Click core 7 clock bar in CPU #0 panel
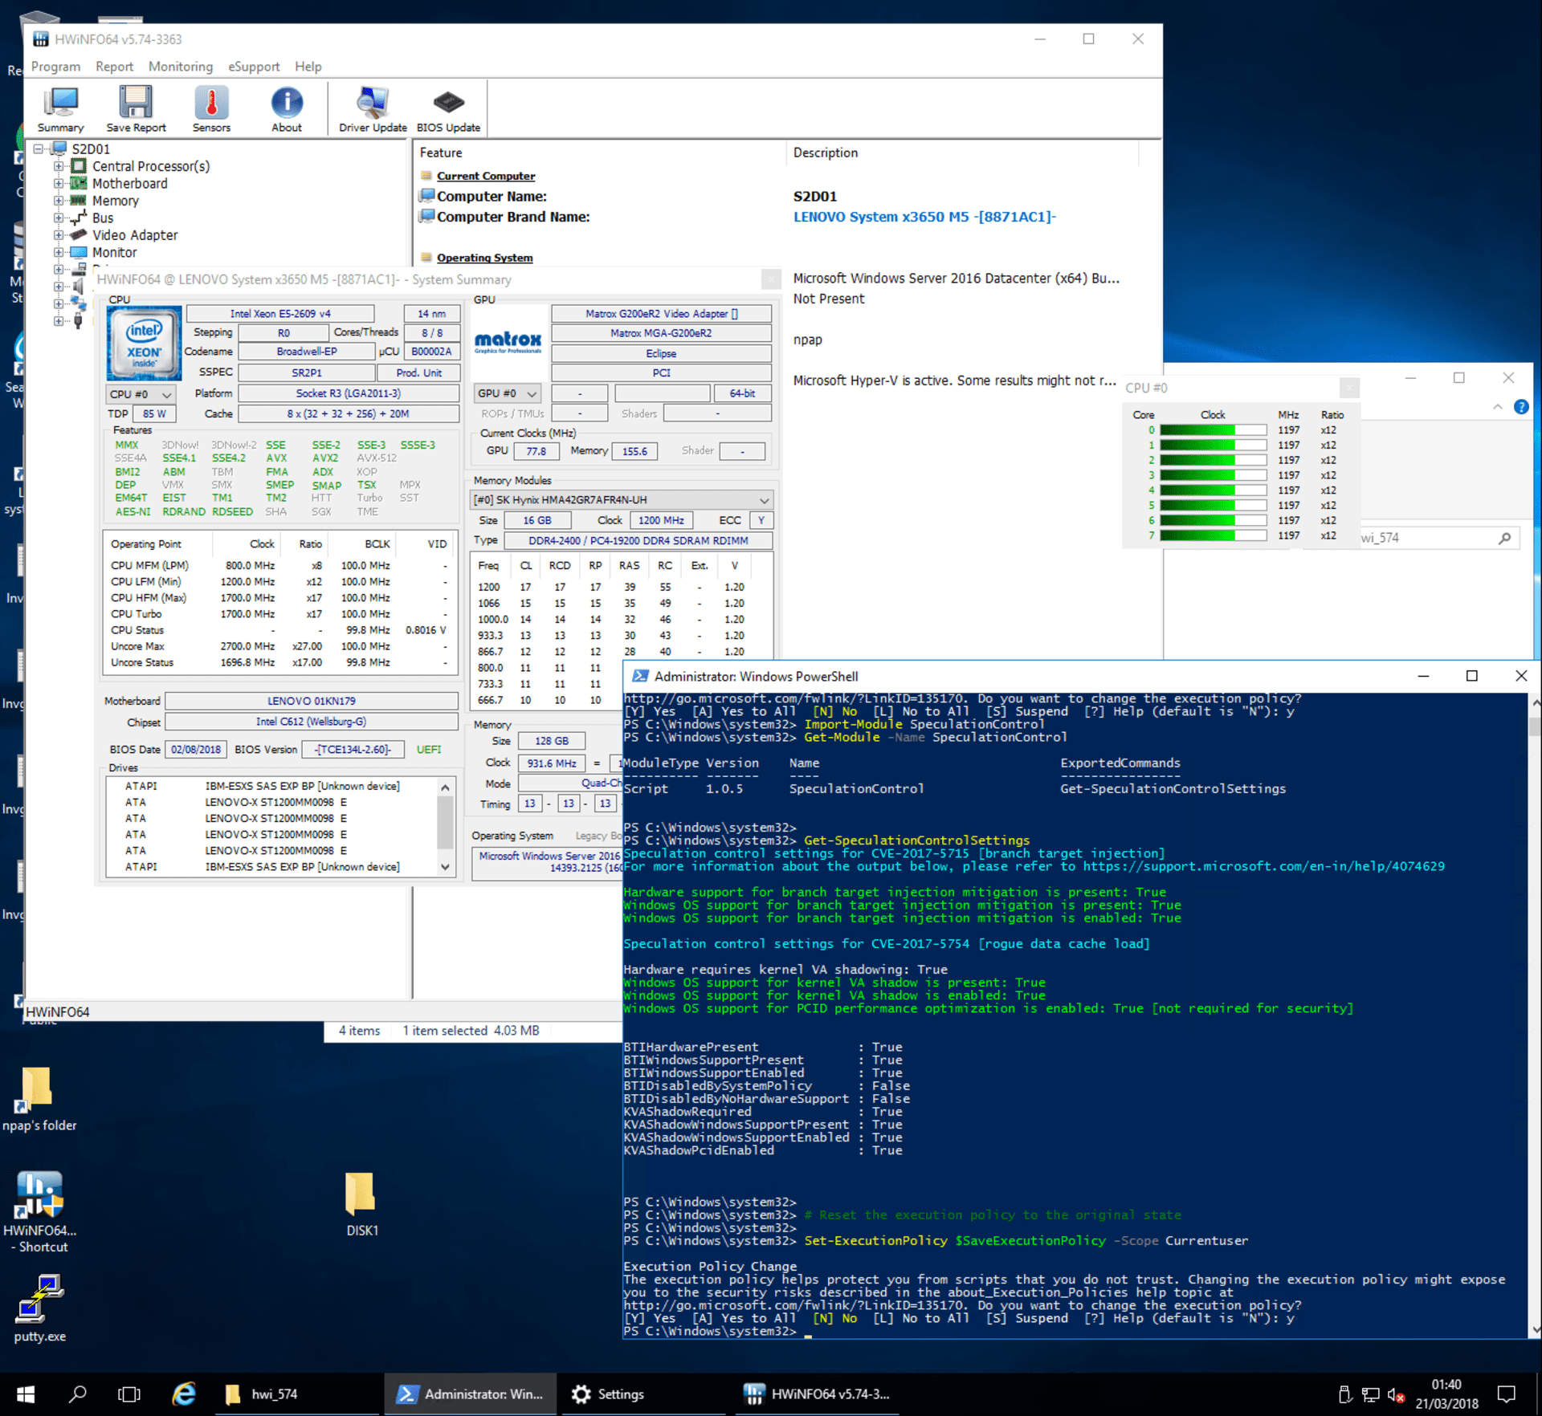The width and height of the screenshot is (1542, 1416). tap(1213, 535)
